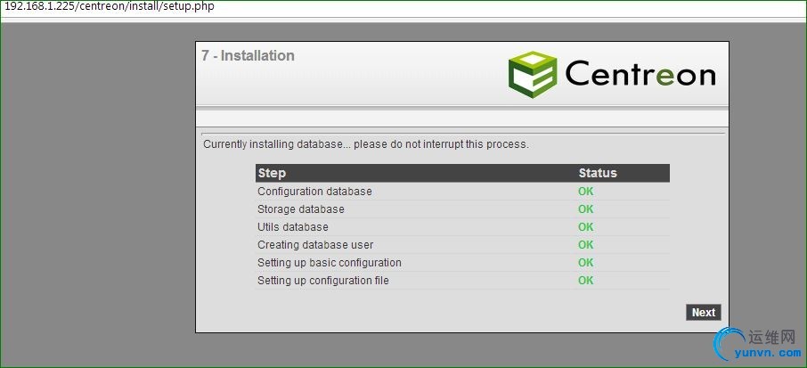This screenshot has height=368, width=807.
Task: Select the Utils database row
Action: coord(292,227)
